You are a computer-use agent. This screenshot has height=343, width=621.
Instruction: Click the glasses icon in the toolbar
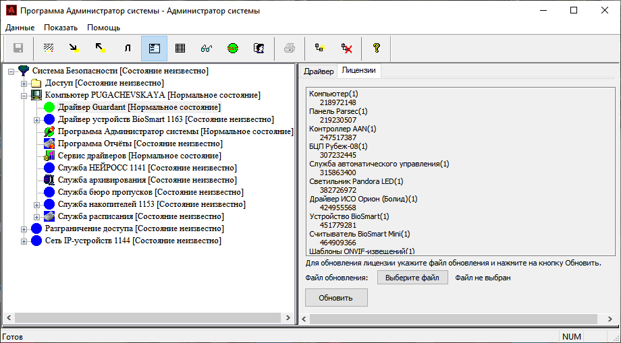point(207,49)
